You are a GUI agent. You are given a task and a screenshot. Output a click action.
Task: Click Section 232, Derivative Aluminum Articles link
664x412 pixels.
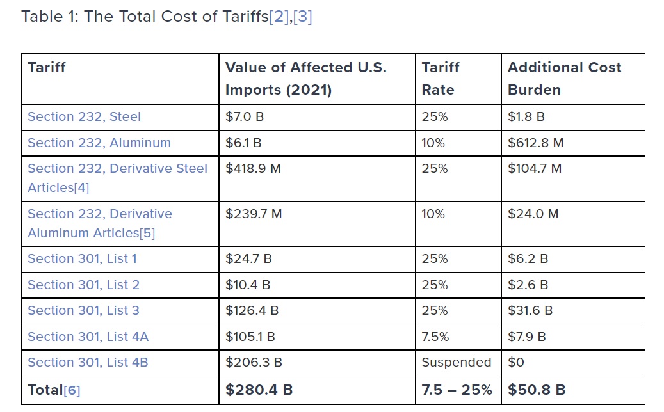point(99,214)
